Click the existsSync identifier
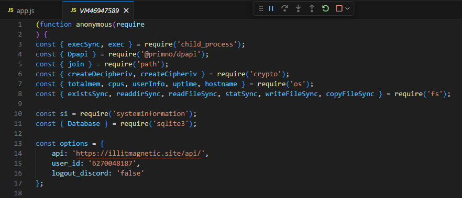 coord(88,94)
